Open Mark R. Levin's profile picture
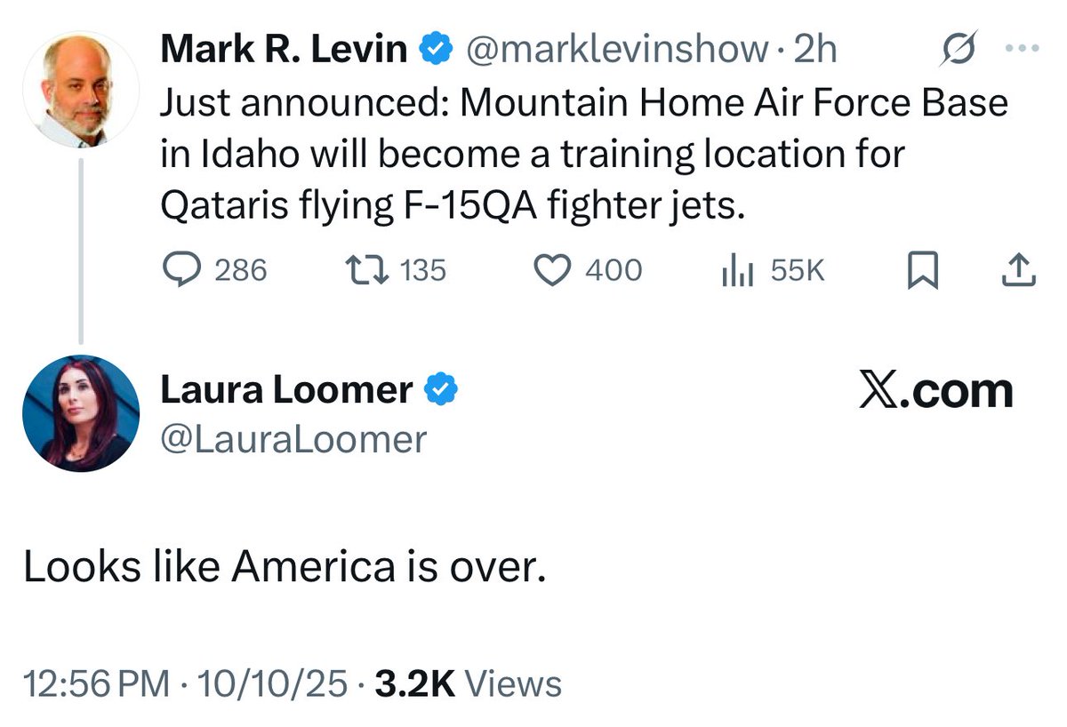1067x727 pixels. [x=80, y=90]
